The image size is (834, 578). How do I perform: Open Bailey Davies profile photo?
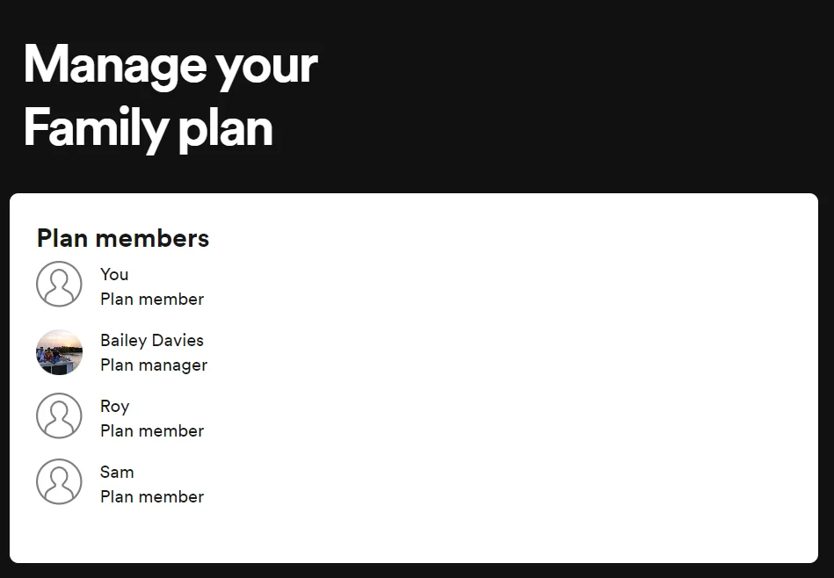[x=59, y=352]
